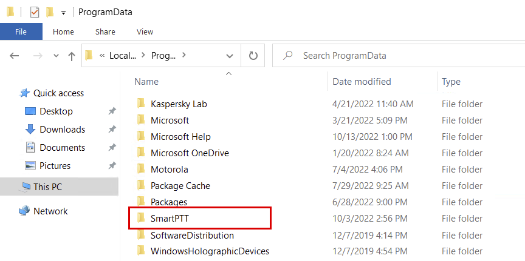Click the address bar folder icon
Viewport: 525px width, 261px height.
(89, 55)
